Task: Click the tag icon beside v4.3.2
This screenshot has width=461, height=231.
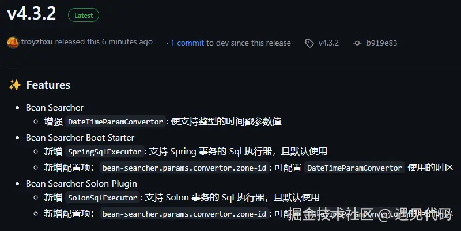Action: point(309,43)
